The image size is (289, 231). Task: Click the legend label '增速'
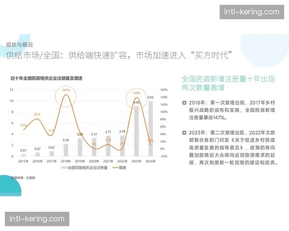point(122,167)
